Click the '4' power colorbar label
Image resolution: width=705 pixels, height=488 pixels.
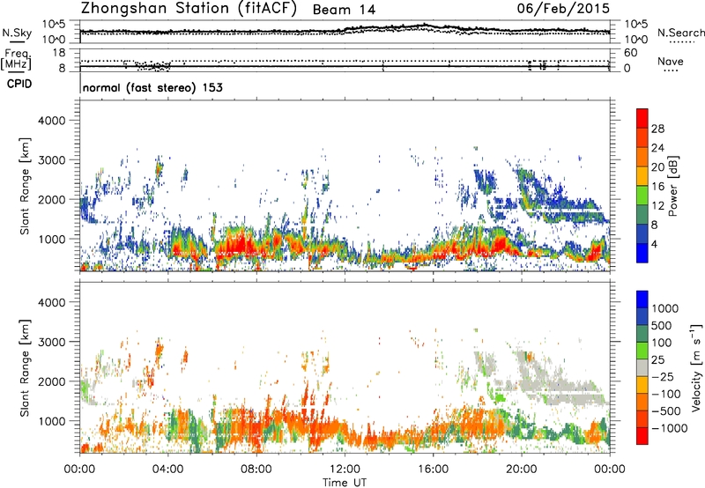click(654, 244)
